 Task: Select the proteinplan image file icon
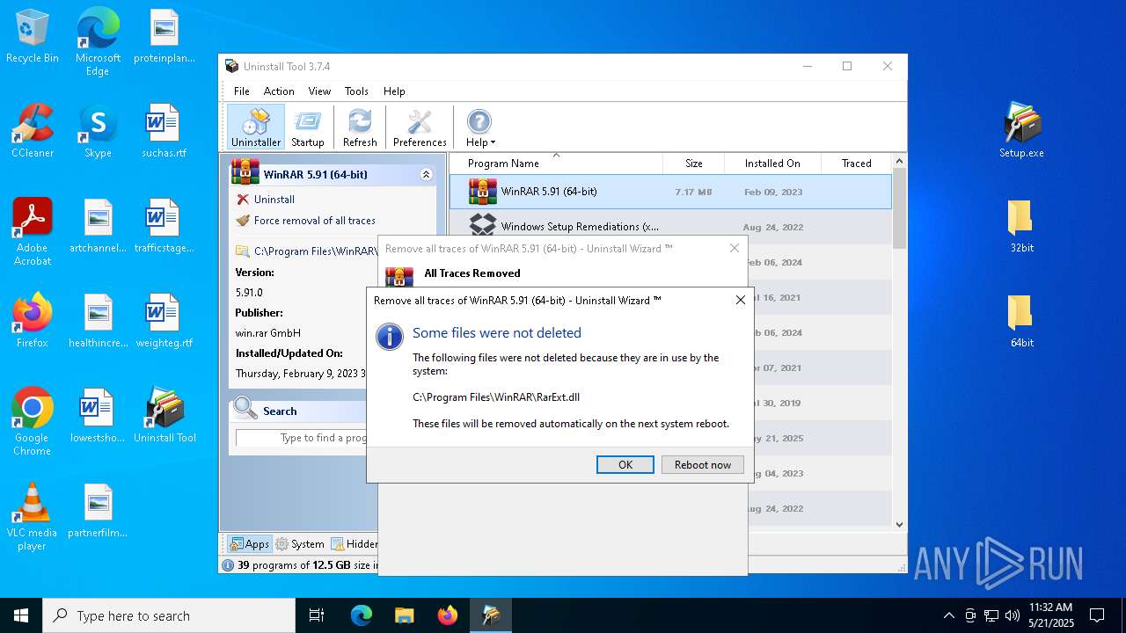pos(165,37)
